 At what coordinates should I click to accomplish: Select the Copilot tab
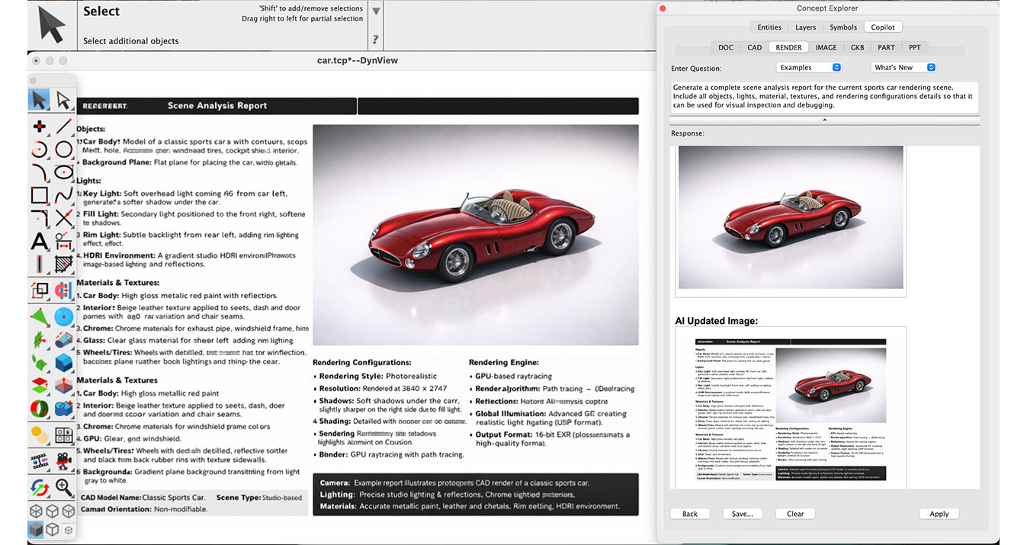point(883,27)
